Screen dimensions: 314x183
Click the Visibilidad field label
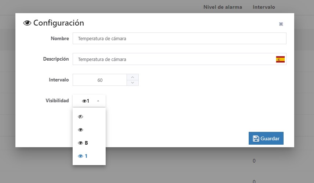pyautogui.click(x=57, y=100)
